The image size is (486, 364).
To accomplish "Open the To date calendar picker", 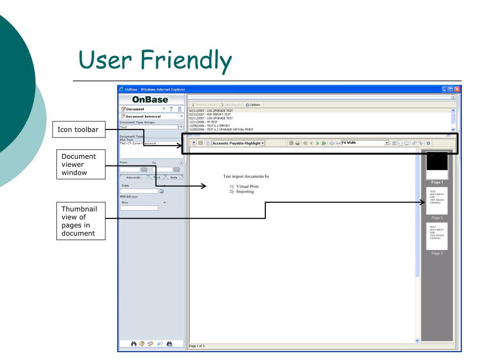I will (177, 169).
